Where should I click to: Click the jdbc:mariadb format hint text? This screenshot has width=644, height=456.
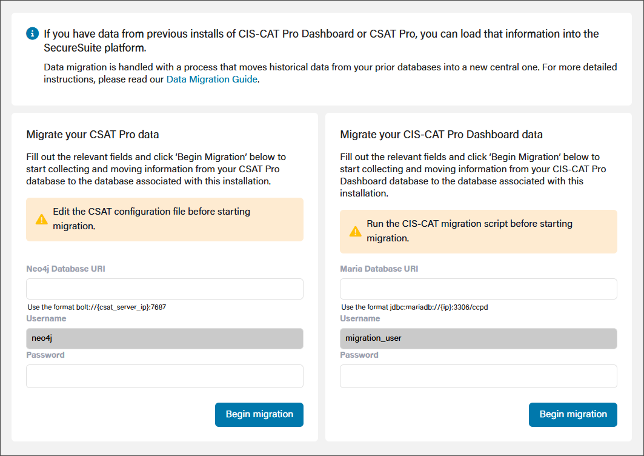tap(415, 307)
